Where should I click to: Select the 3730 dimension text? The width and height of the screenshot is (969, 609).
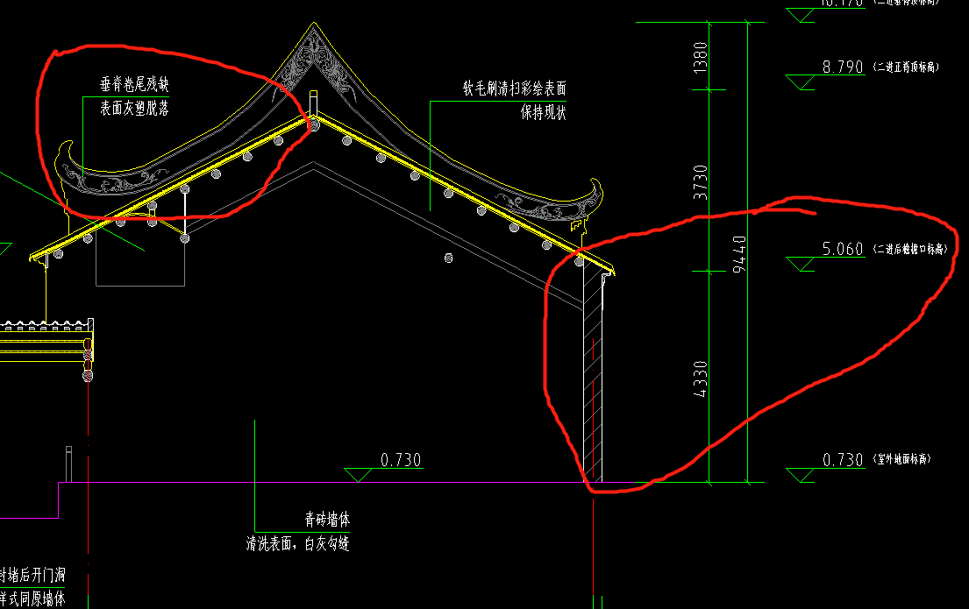700,182
